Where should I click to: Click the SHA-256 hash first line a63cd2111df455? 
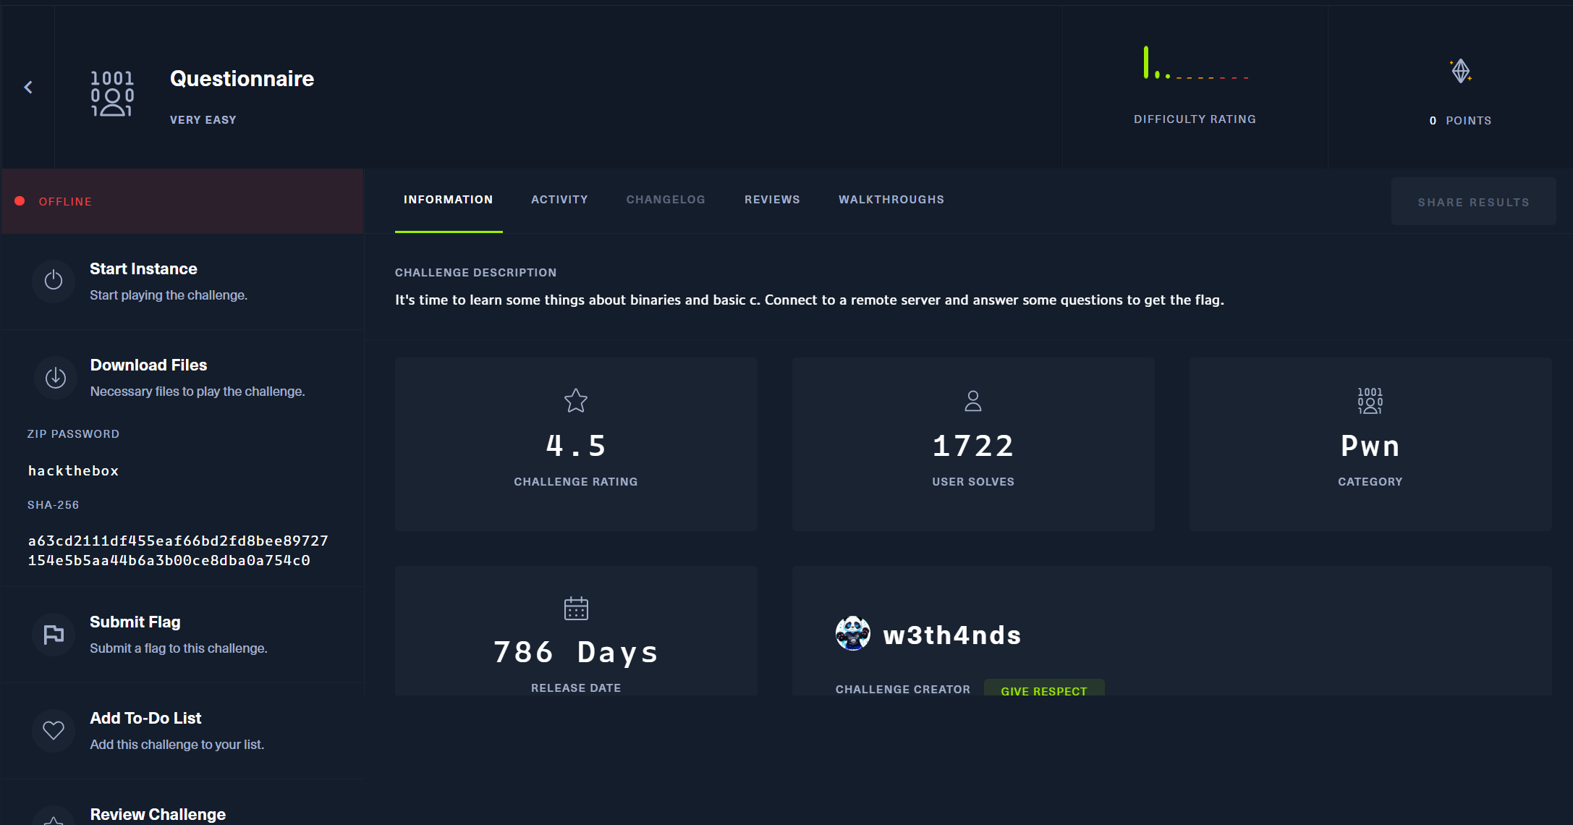(178, 541)
